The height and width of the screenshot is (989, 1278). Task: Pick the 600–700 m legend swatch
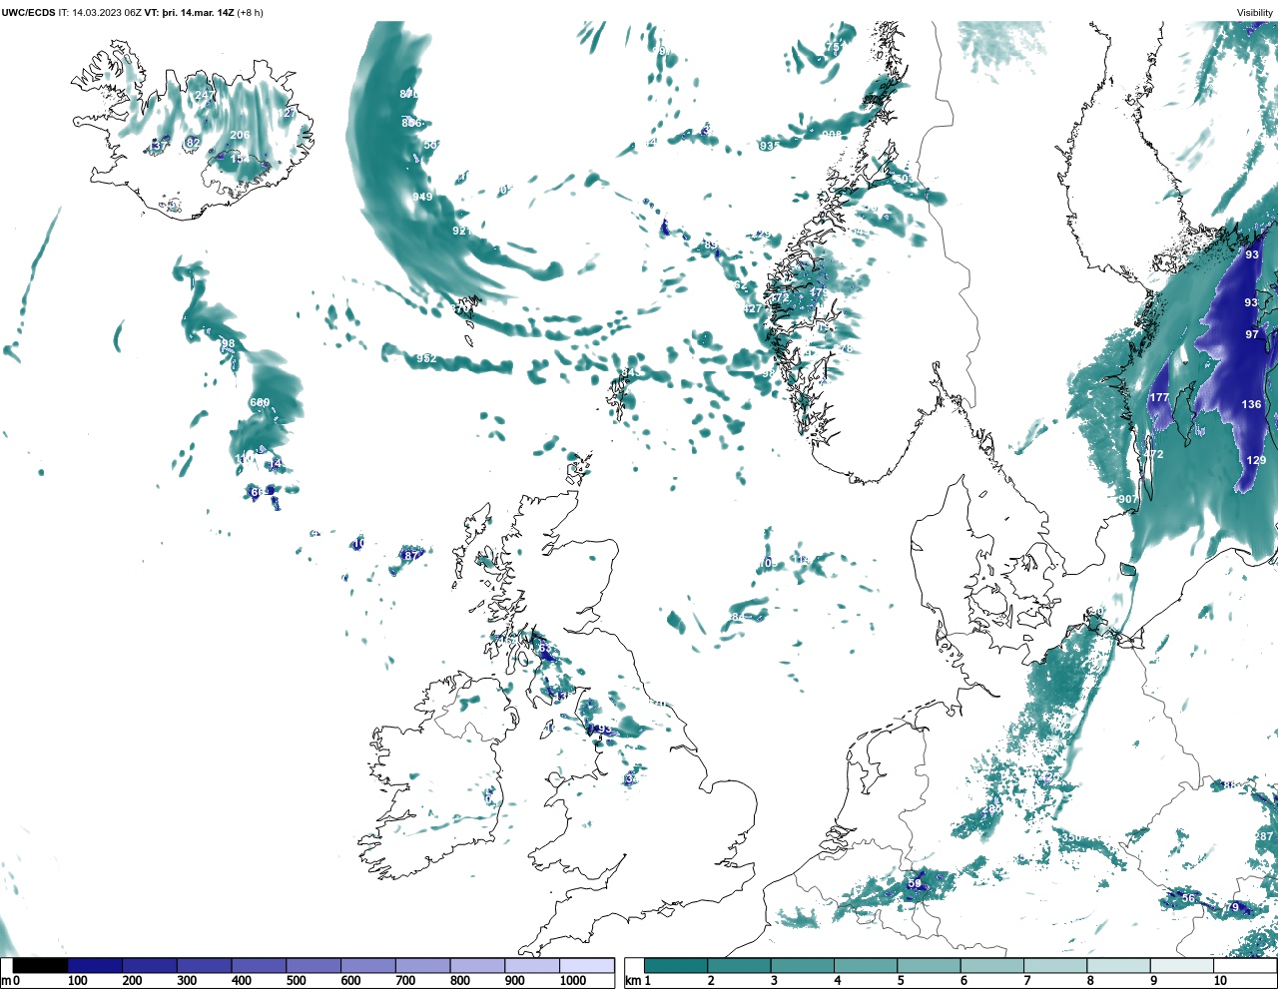[367, 965]
